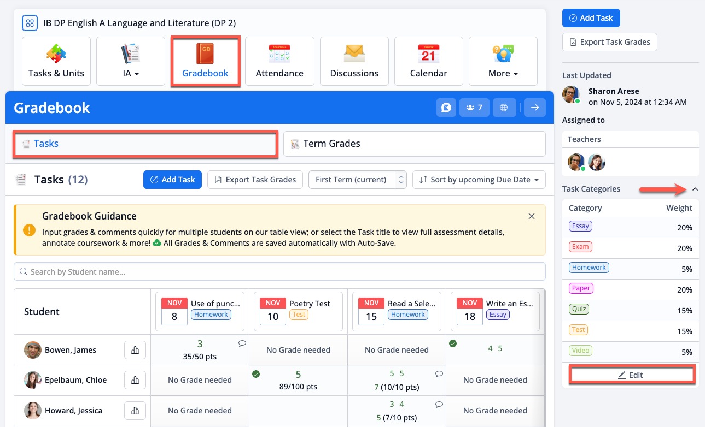Click the NOV 8 date icon
This screenshot has width=705, height=427.
point(174,311)
